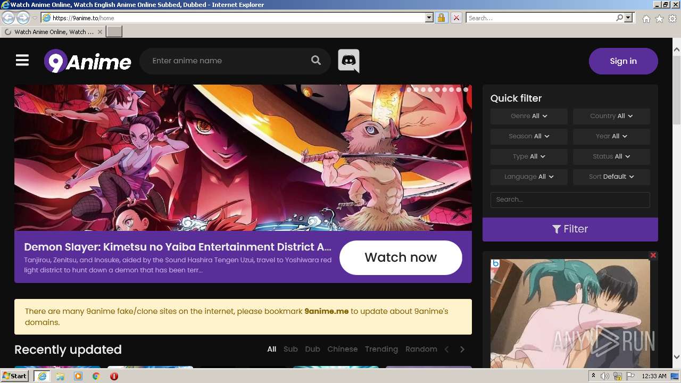Expand the Genre All dropdown
The height and width of the screenshot is (383, 681).
coord(529,116)
